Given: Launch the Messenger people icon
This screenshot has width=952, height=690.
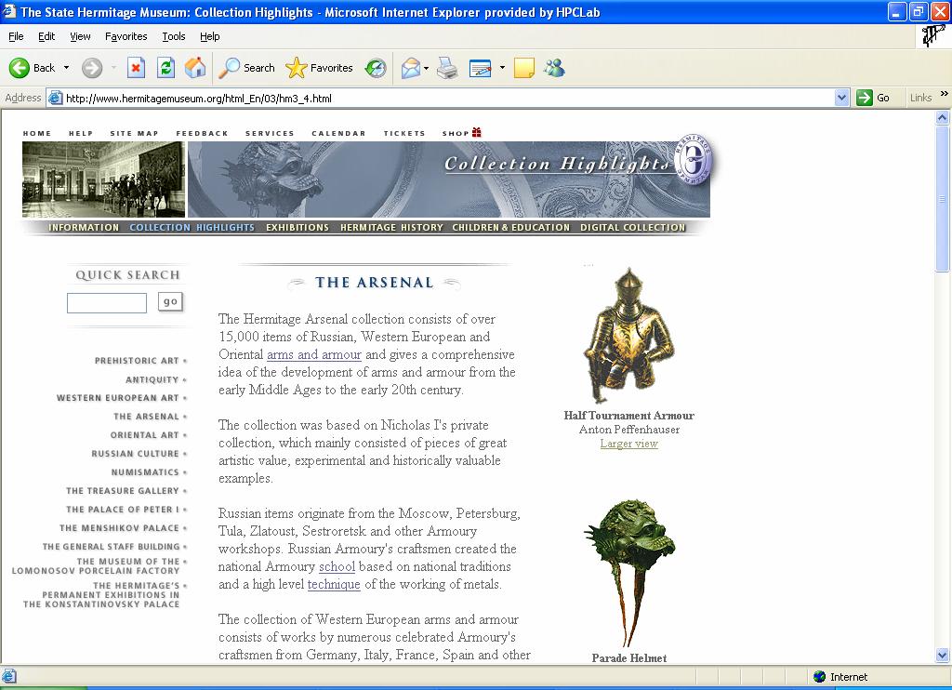Looking at the screenshot, I should 554,68.
